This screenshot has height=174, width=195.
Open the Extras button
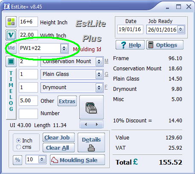[67, 101]
